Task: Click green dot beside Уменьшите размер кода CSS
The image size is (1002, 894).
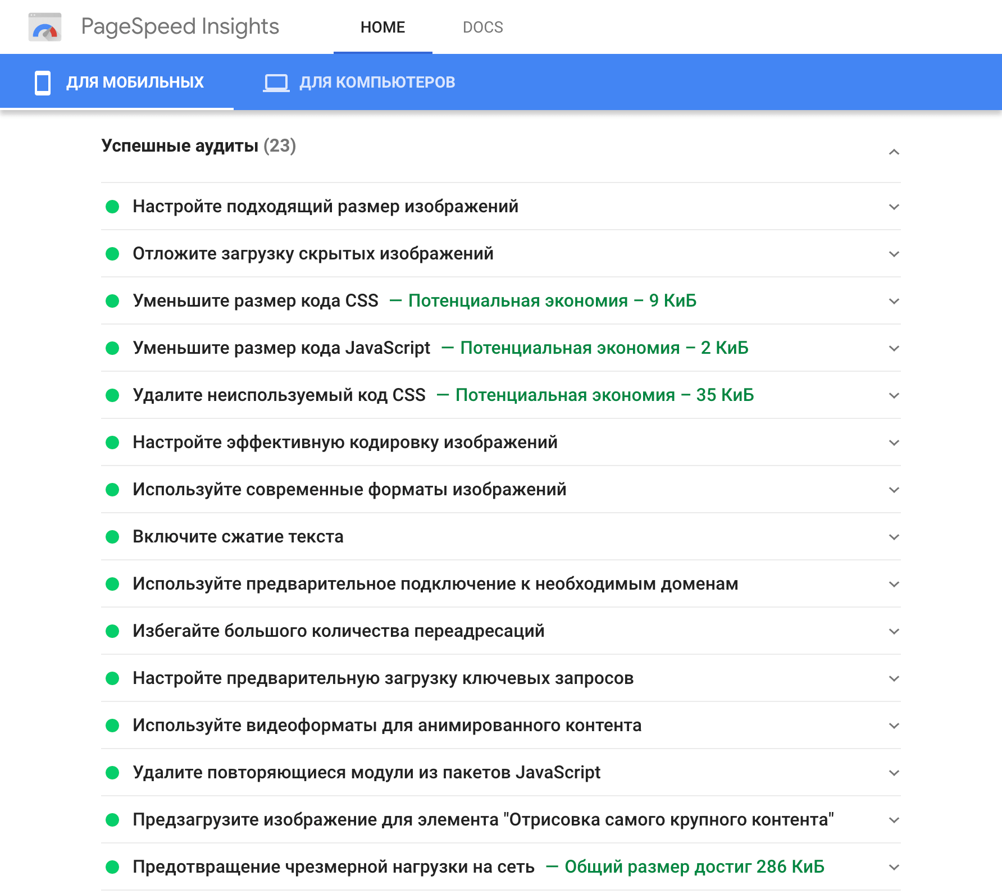Action: pos(112,301)
